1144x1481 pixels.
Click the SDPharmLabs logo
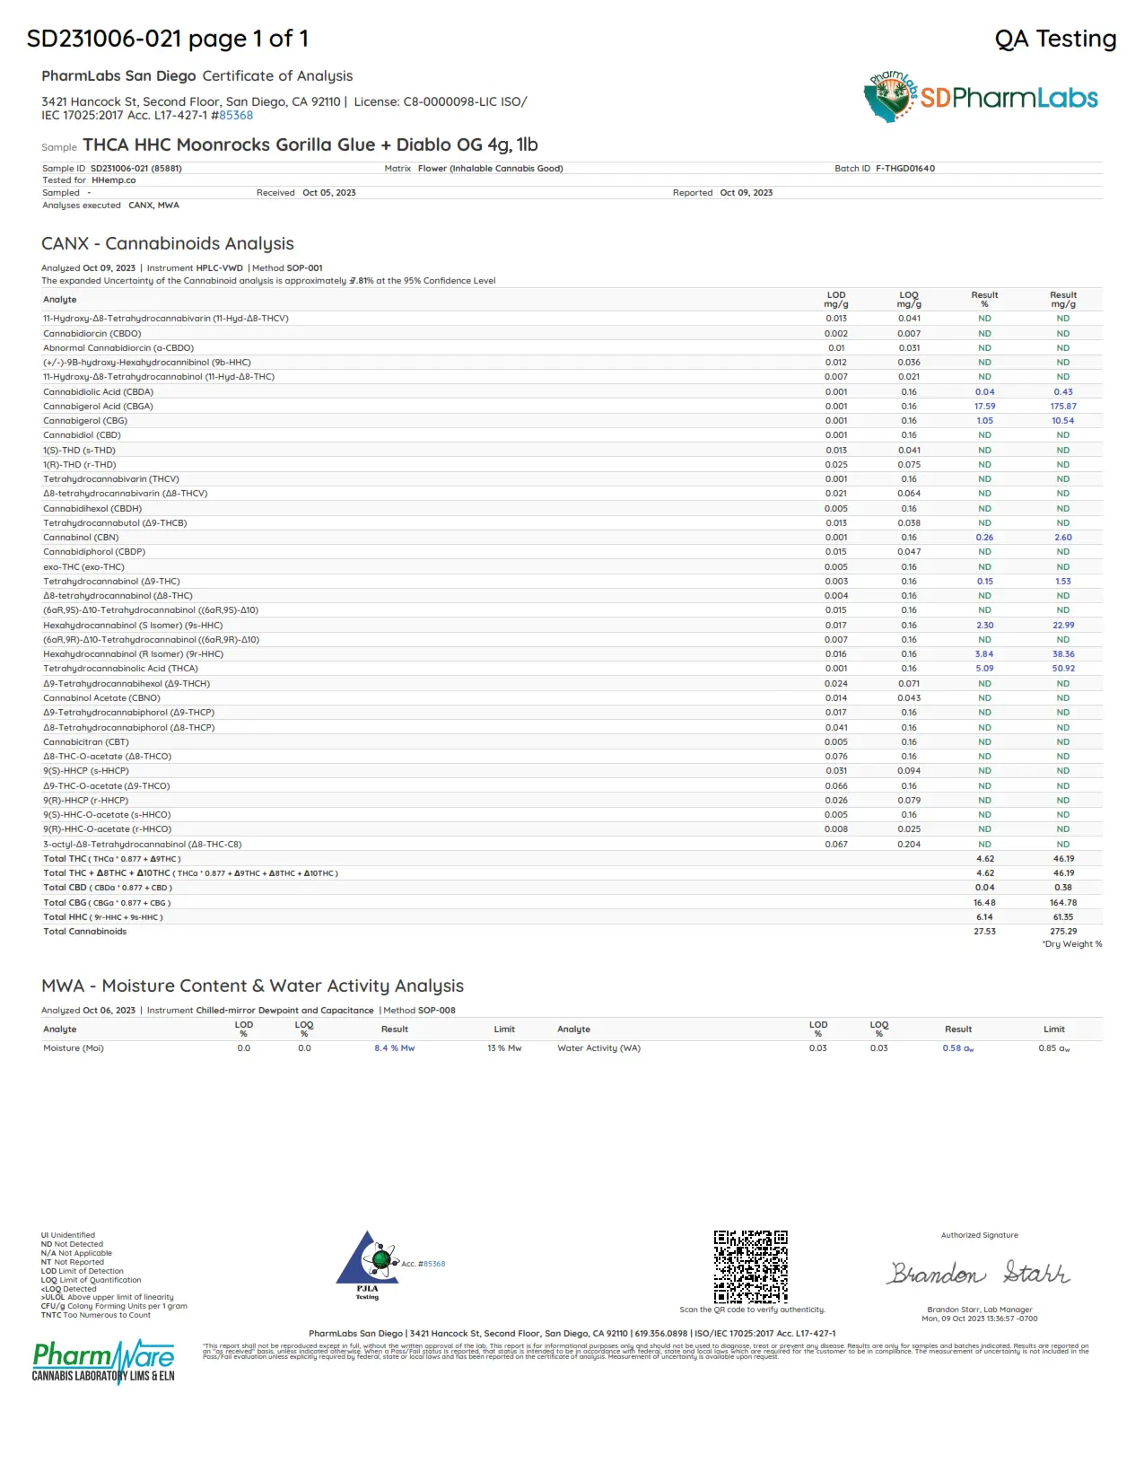pyautogui.click(x=981, y=96)
